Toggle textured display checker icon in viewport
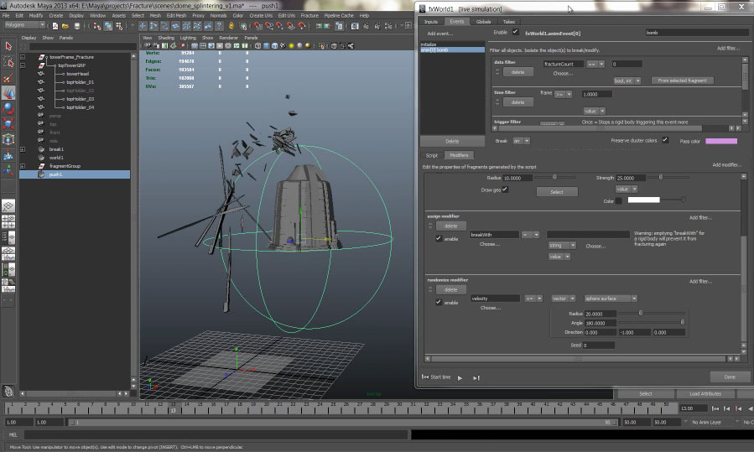The height and width of the screenshot is (452, 754). [x=283, y=46]
